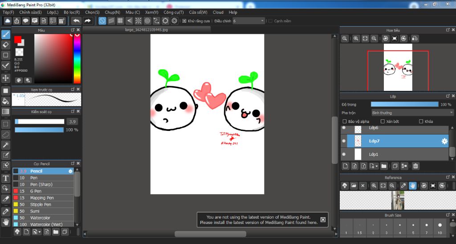The image size is (456, 244).
Task: Pick brush size 5 preset
Action: click(413, 227)
